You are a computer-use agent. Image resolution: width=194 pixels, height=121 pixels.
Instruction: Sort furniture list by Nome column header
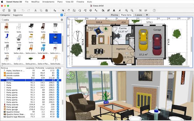click(x=4, y=68)
